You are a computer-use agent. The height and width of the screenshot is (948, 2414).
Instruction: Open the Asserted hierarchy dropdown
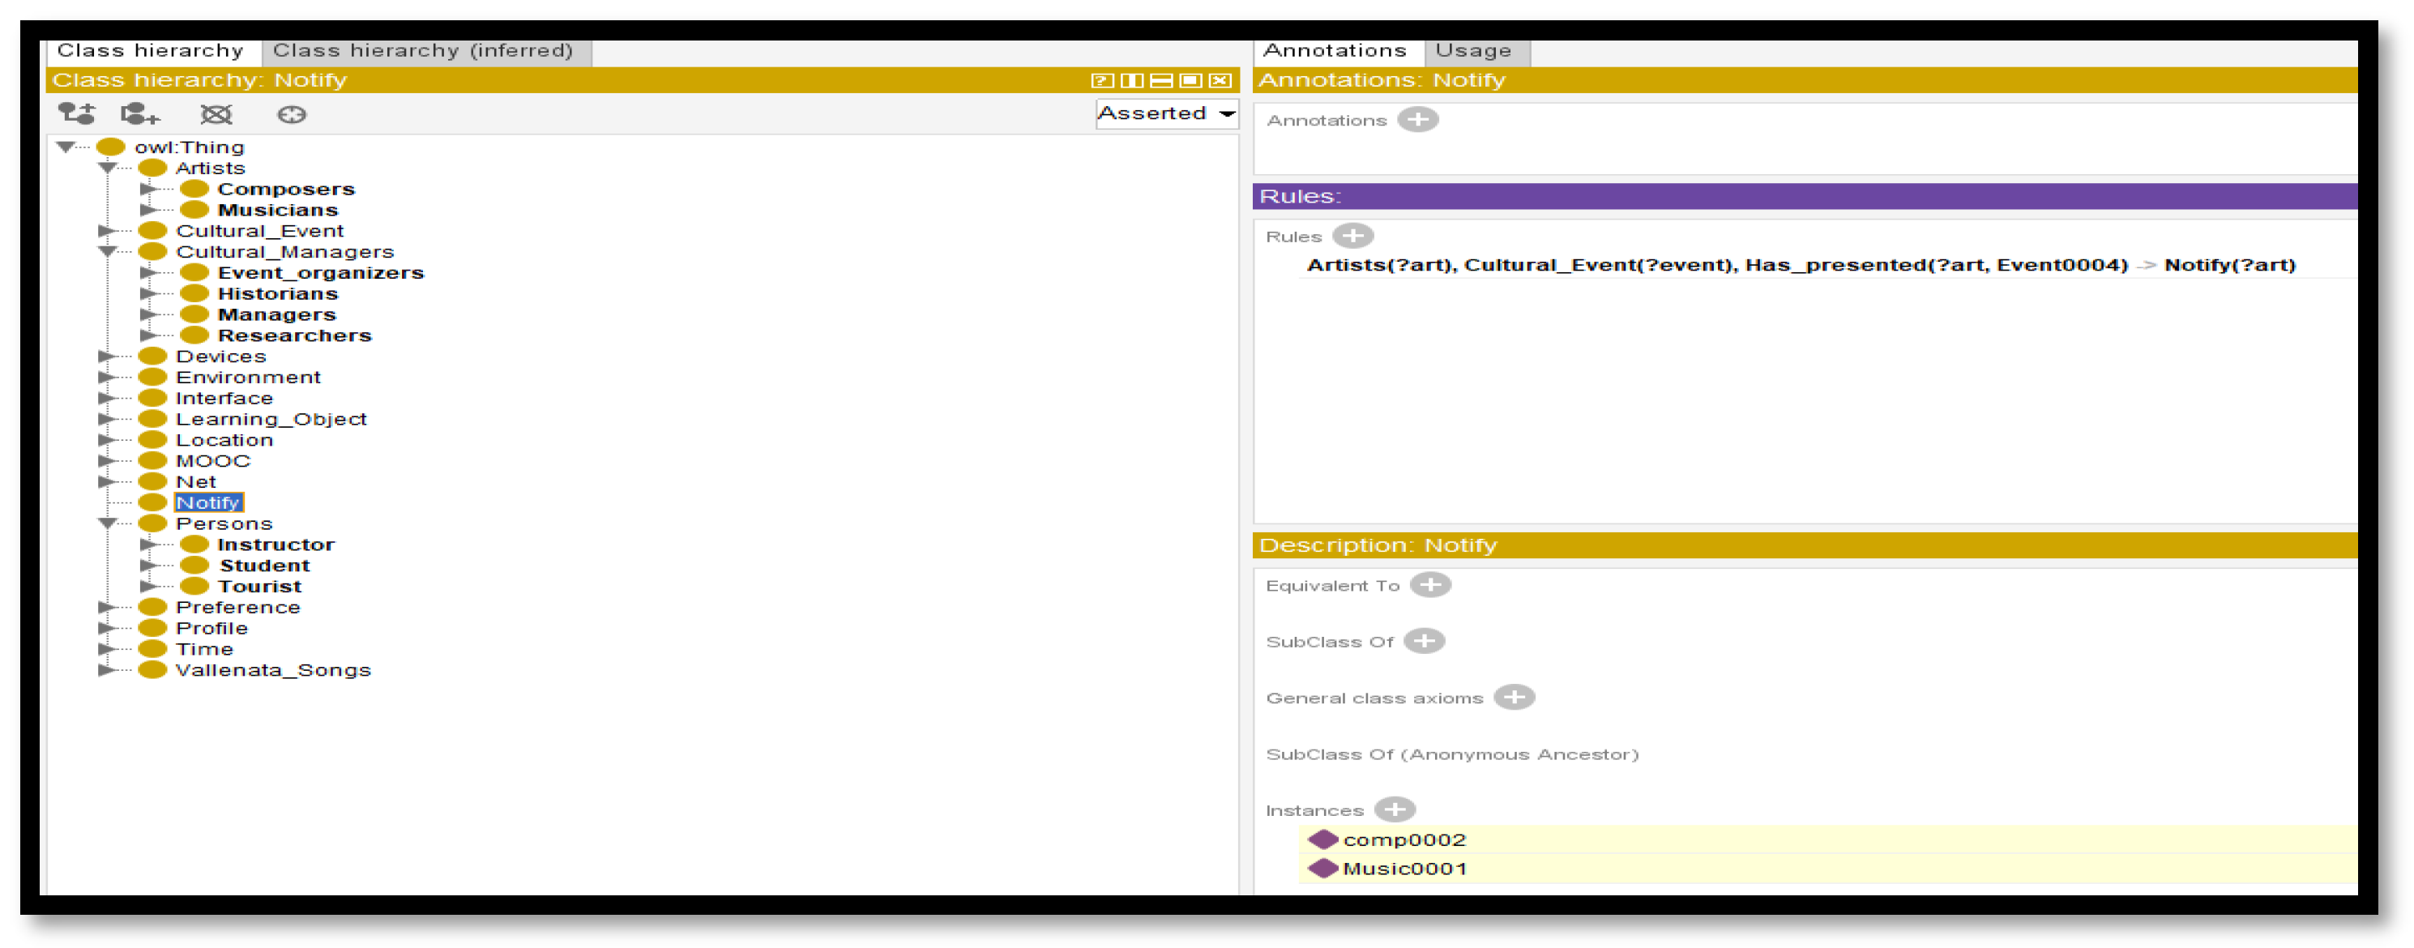pos(1167,113)
